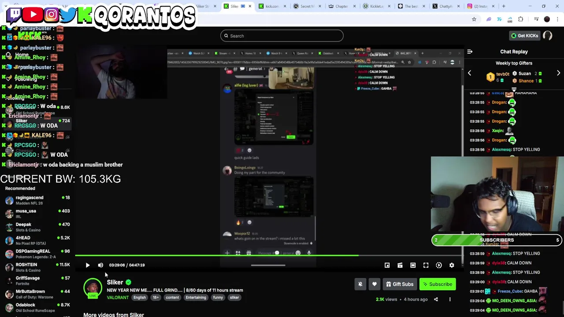
Task: Switch to the Secret M tab
Action: 304,6
